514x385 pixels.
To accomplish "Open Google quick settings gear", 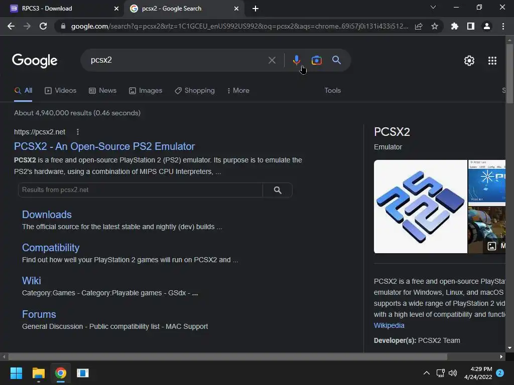I will coord(469,61).
